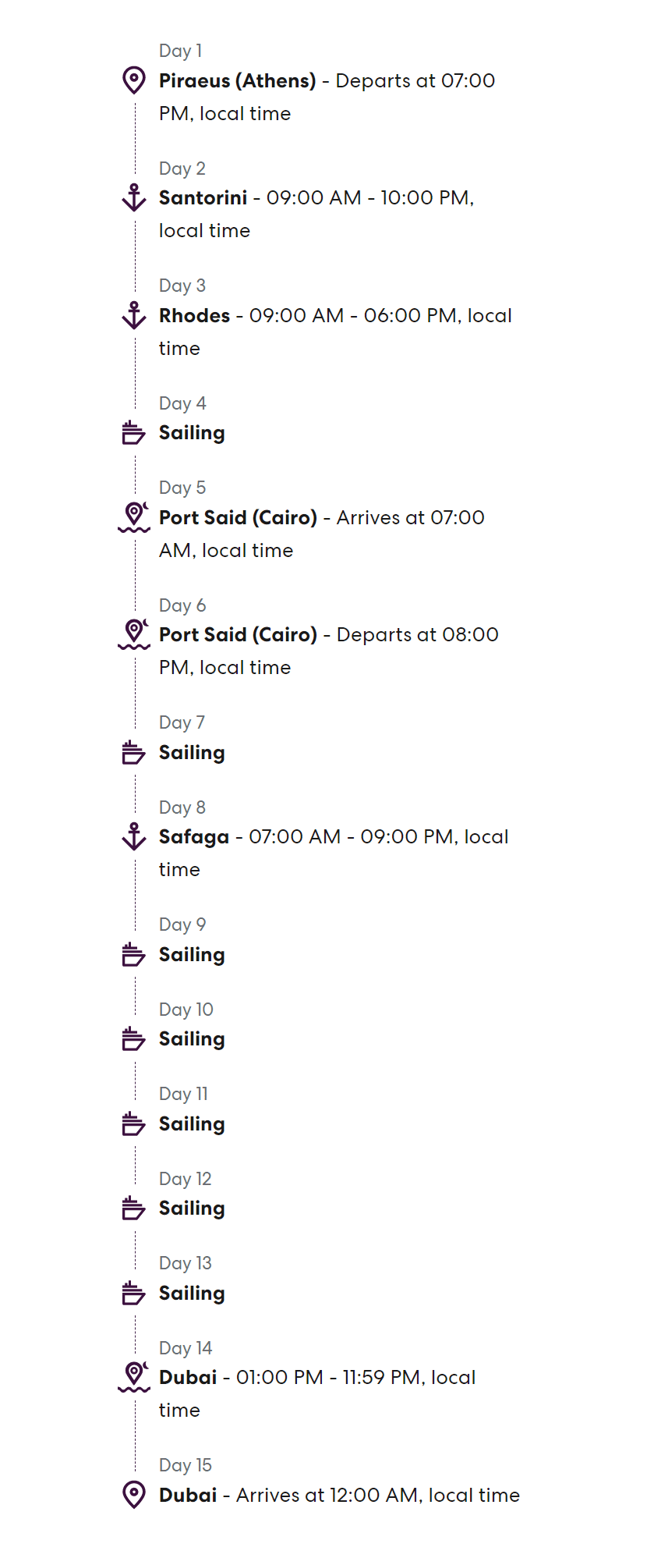Click the Safaga port name
Screen dimensions: 647x1558
coord(193,837)
